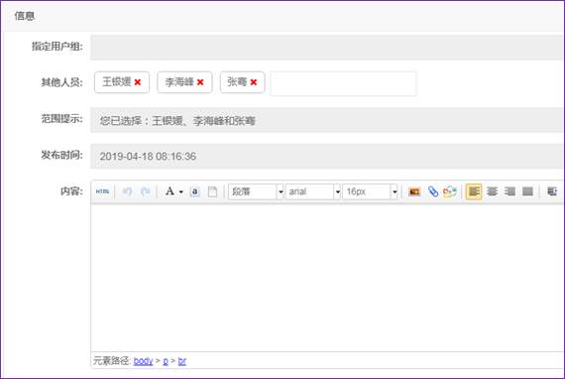
Task: Click the redo icon in editor toolbar
Action: tap(145, 191)
